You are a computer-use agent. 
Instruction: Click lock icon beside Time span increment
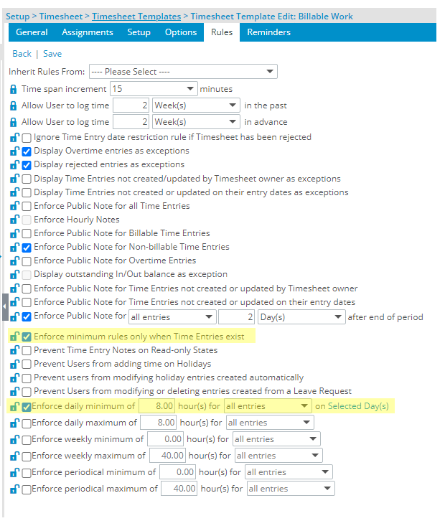(13, 89)
